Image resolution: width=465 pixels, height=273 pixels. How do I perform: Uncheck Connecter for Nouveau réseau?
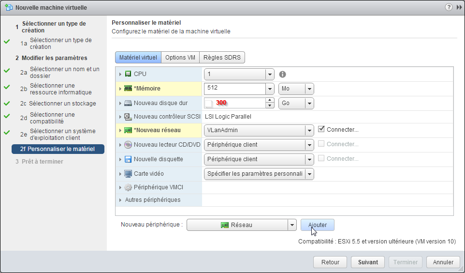coord(321,129)
